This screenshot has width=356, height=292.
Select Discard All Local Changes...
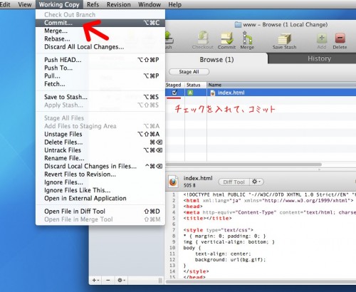(x=100, y=47)
